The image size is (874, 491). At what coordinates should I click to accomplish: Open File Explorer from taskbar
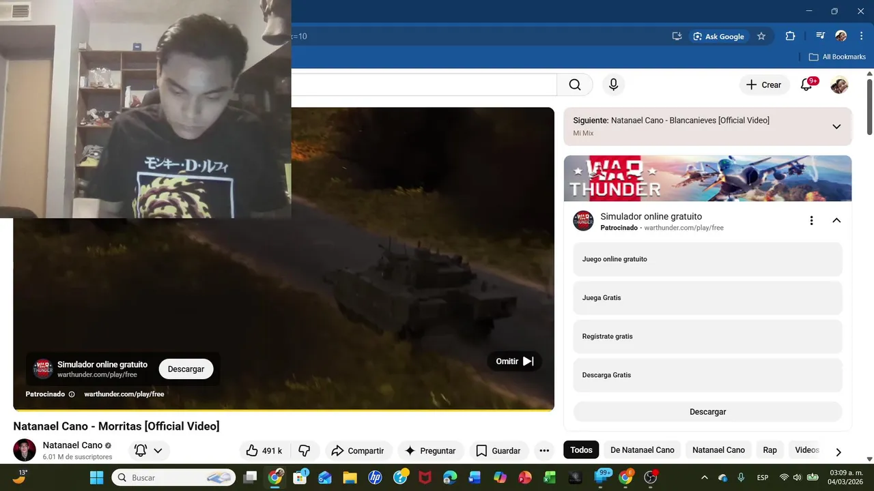[x=350, y=477]
